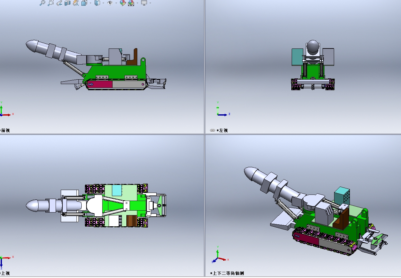Click the *前视 viewport label
The image size is (401, 278).
pos(5,130)
